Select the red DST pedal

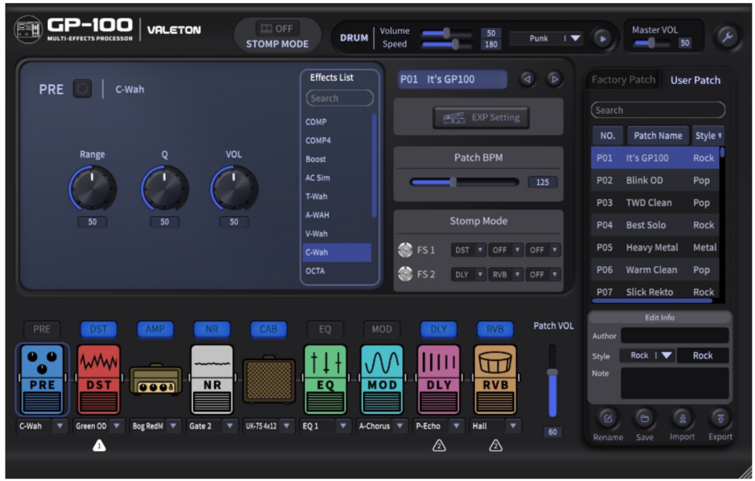(99, 379)
